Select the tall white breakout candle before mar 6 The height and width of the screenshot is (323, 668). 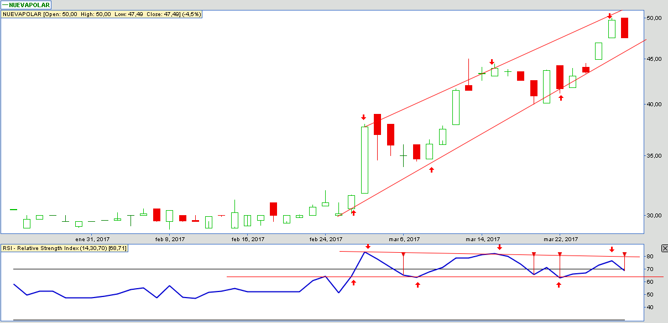[364, 160]
